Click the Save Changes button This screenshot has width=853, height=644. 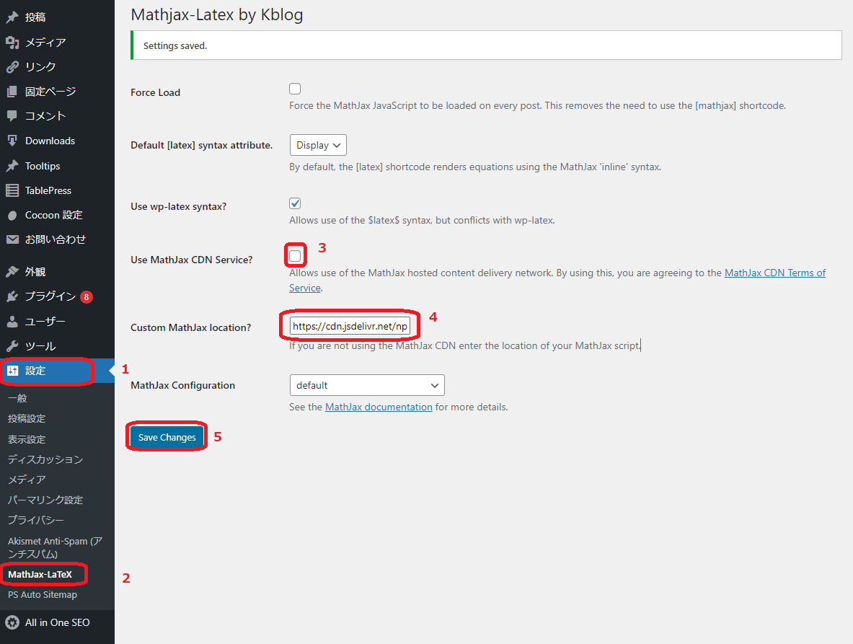(x=167, y=437)
